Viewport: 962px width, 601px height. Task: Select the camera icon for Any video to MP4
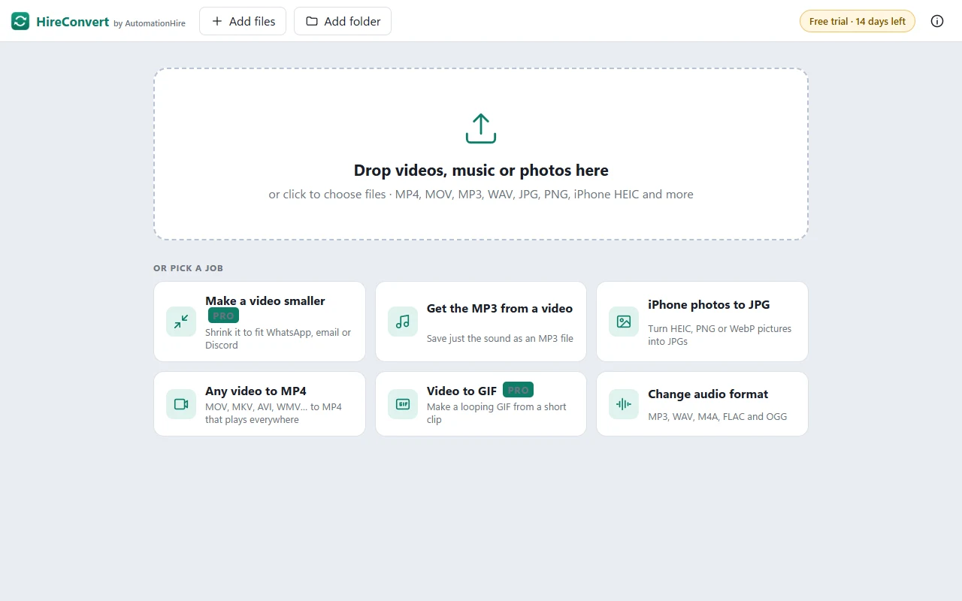[x=181, y=404]
